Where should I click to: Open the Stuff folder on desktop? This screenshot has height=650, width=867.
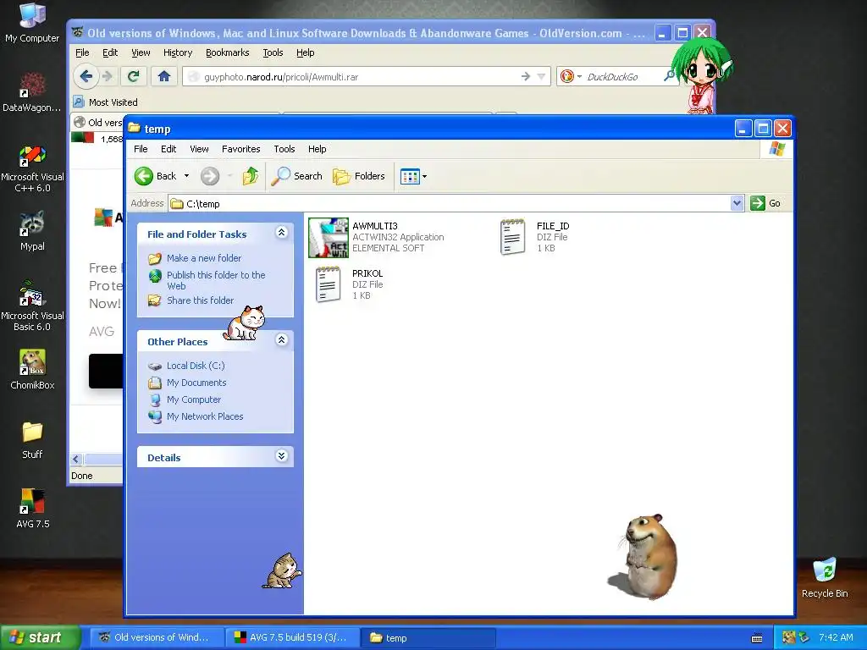(x=32, y=440)
